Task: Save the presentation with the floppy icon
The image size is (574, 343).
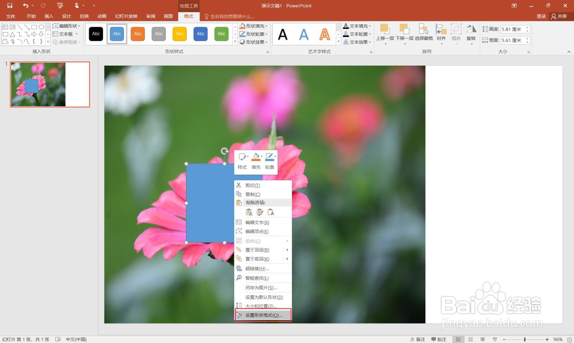Action: (x=10, y=5)
